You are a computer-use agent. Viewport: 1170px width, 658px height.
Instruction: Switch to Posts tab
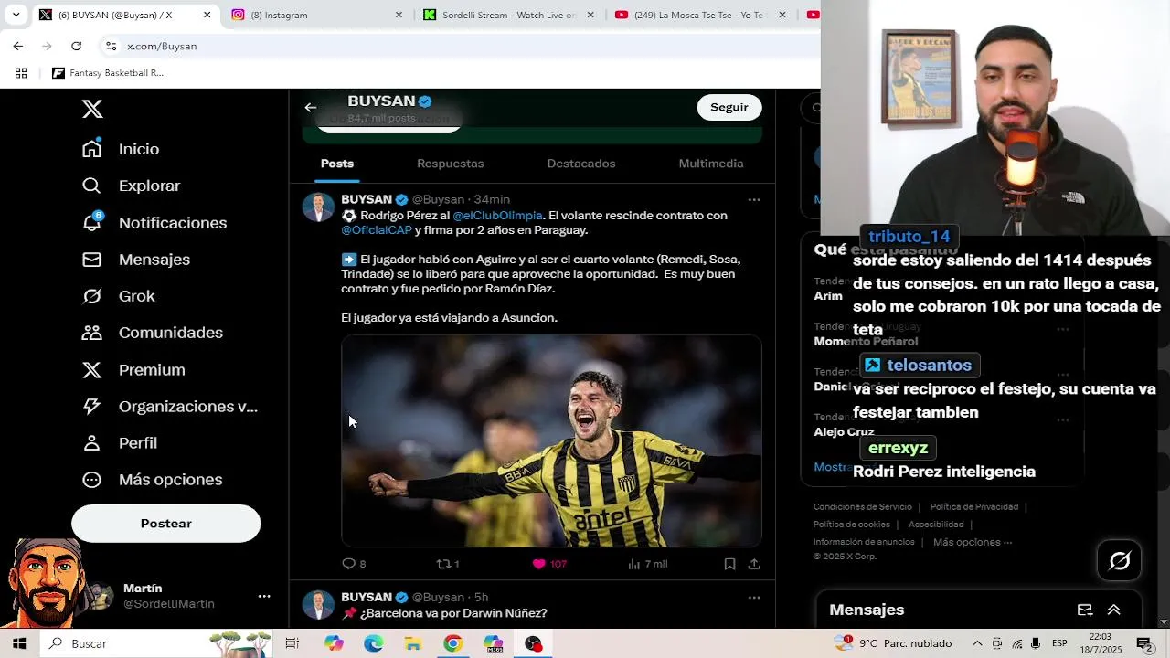coord(337,164)
